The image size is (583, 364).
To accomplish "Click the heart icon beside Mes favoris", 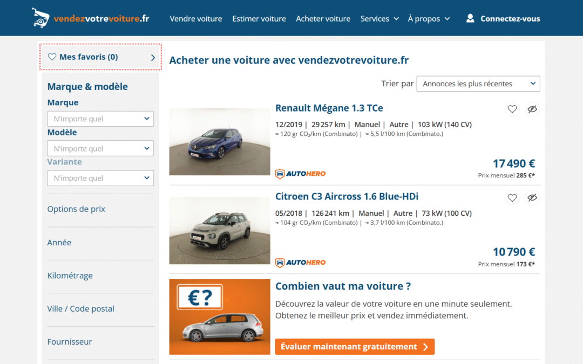I will click(x=52, y=57).
